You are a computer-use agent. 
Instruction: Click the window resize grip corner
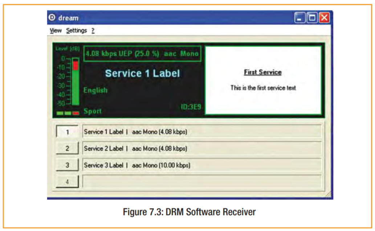[x=329, y=195]
